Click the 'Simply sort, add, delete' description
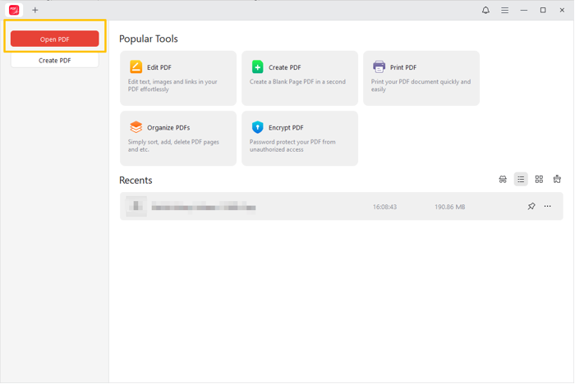The image size is (575, 384). (173, 145)
